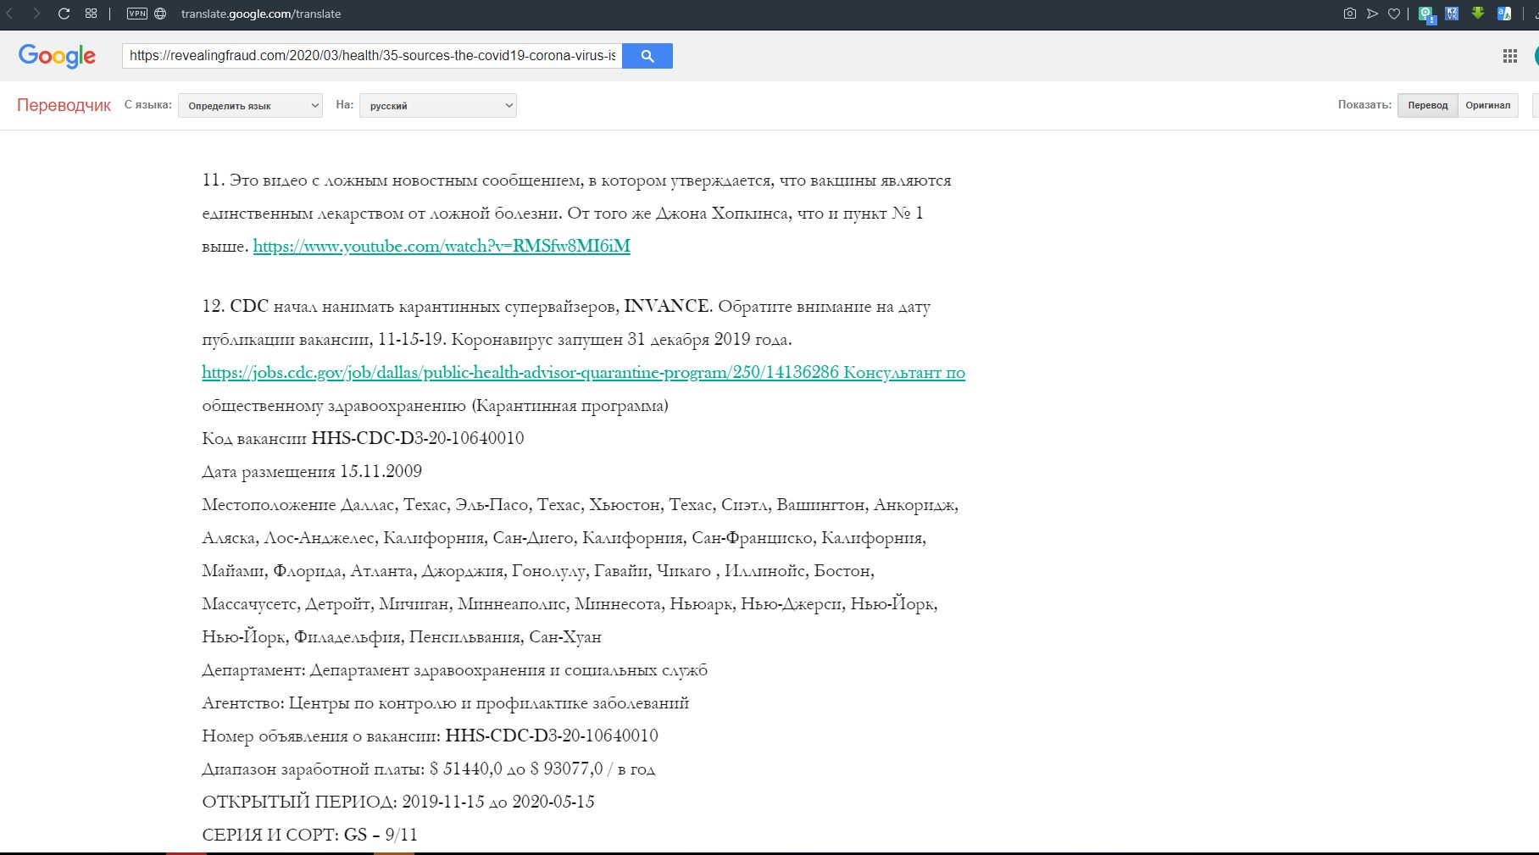Image resolution: width=1539 pixels, height=855 pixels.
Task: Reload the page with the refresh icon
Action: click(64, 14)
